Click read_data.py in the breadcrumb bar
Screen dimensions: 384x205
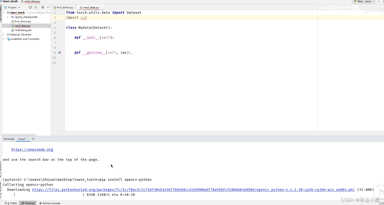point(32,1)
